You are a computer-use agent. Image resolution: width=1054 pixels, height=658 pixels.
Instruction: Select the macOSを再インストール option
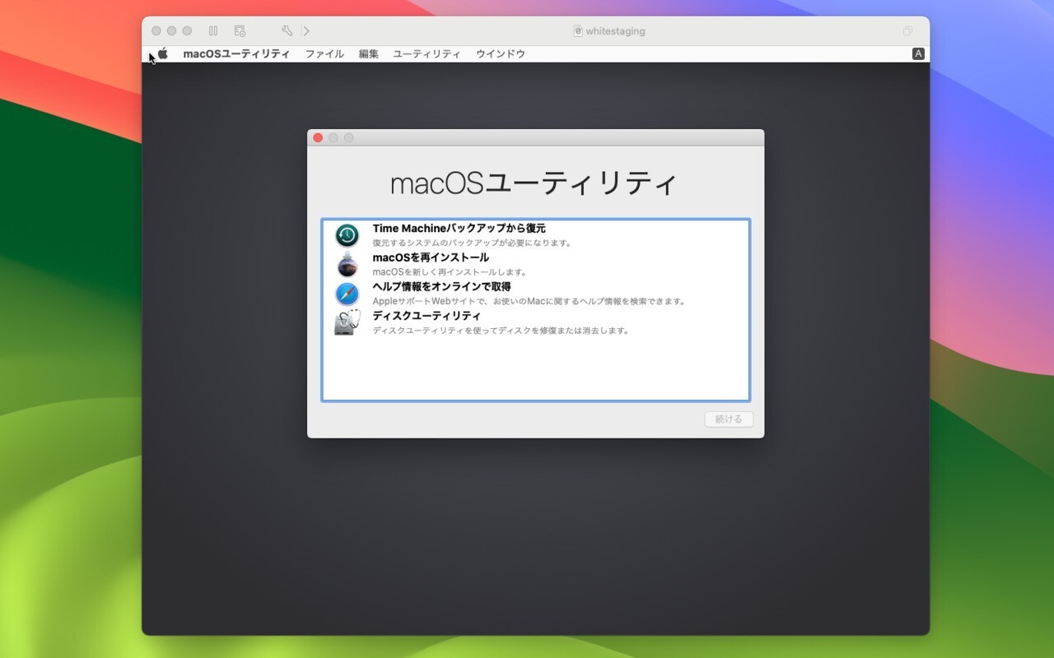pos(431,257)
